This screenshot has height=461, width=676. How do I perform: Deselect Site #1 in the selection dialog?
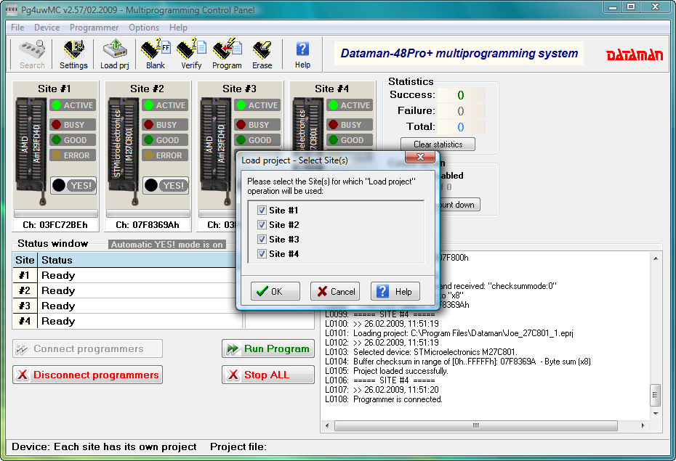point(262,210)
